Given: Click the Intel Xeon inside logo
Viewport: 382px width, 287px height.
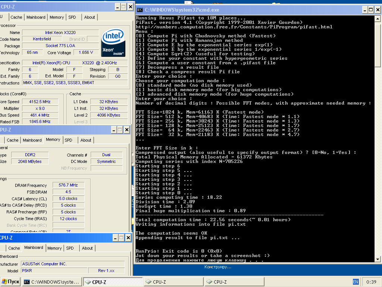Looking at the screenshot, I should tap(113, 43).
